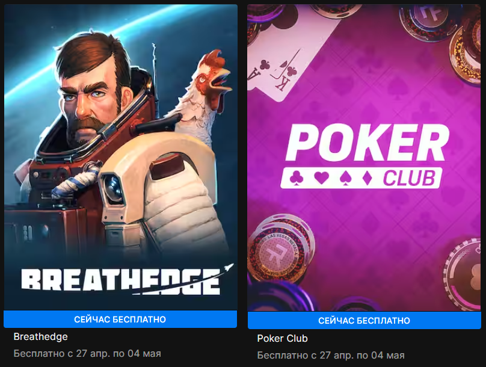Open the Breathedge game cover thumbnail

[x=120, y=157]
